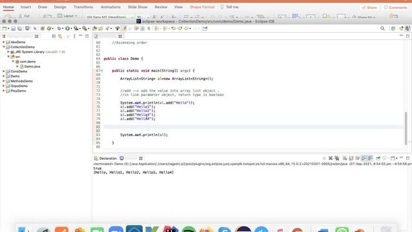
Task: Collapse the CollectionDemo project
Action: (x=4, y=47)
